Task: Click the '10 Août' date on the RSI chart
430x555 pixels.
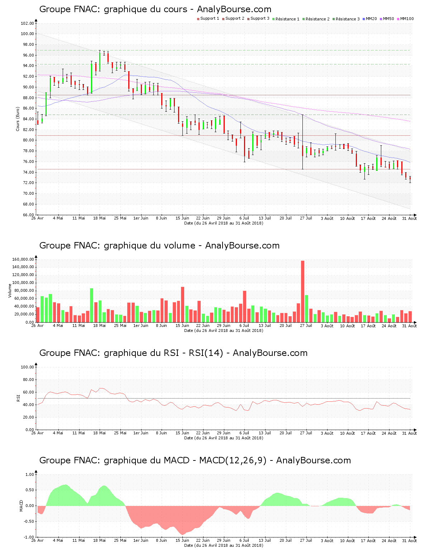Action: coord(348,433)
